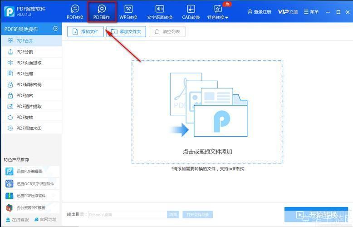Select PDF压缩 in sidebar

[x=31, y=74]
